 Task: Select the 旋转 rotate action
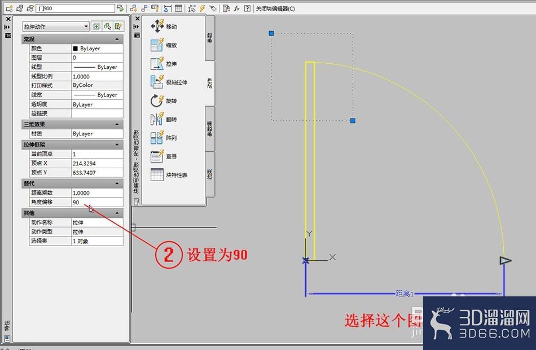(164, 100)
